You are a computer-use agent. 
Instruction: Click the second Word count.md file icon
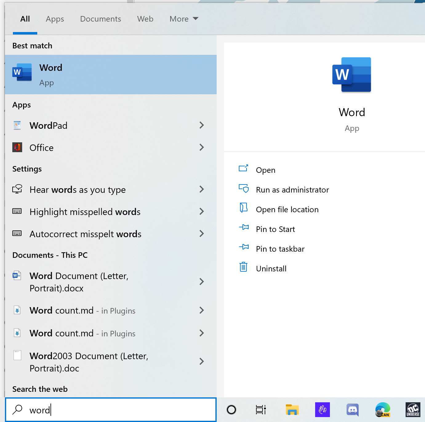17,333
